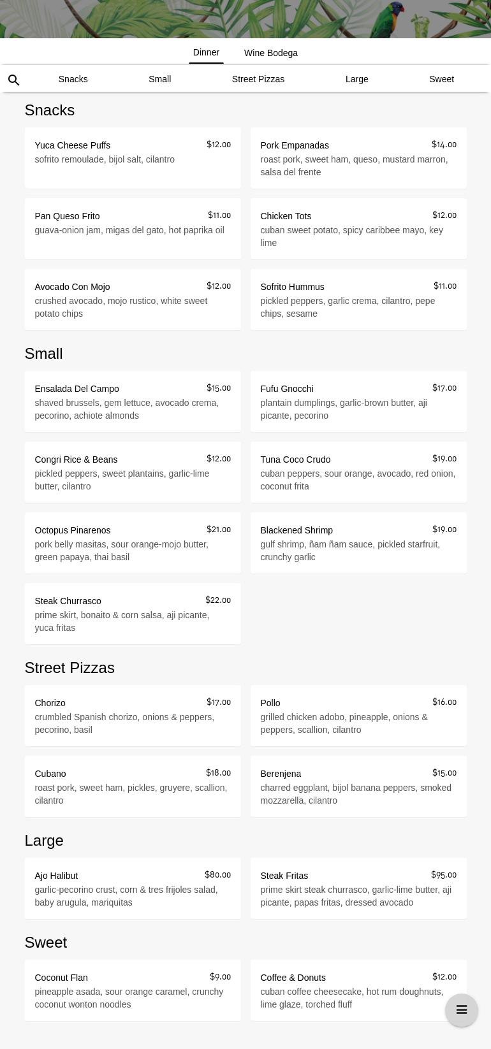Choose the Berenjena pizza card
The height and width of the screenshot is (1049, 491).
(x=358, y=786)
